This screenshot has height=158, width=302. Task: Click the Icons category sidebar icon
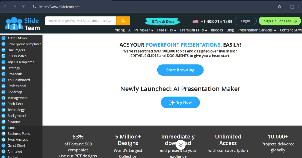pos(3,128)
